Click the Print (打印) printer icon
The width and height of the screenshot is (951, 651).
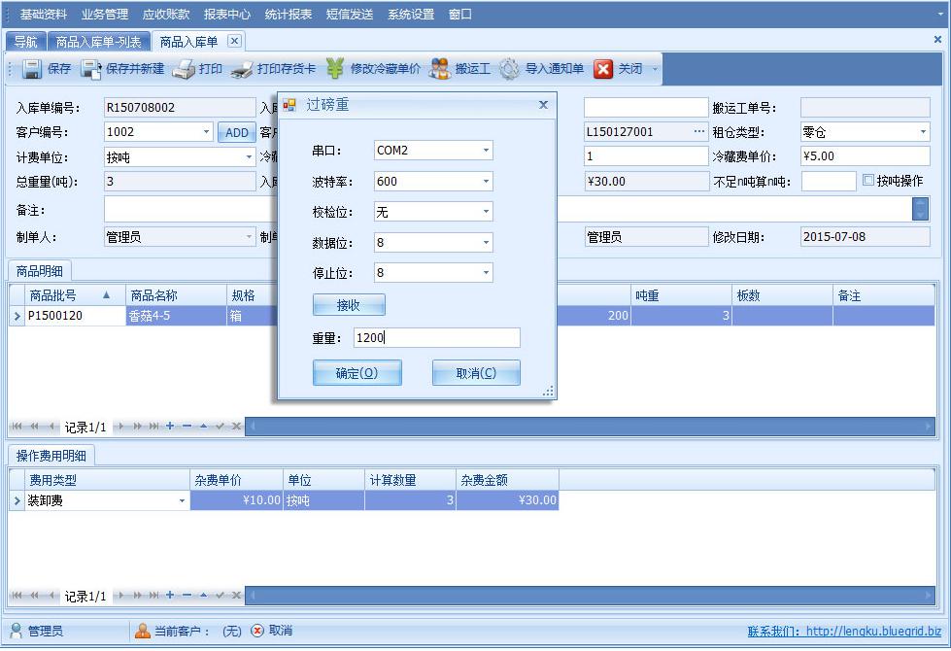tap(184, 69)
